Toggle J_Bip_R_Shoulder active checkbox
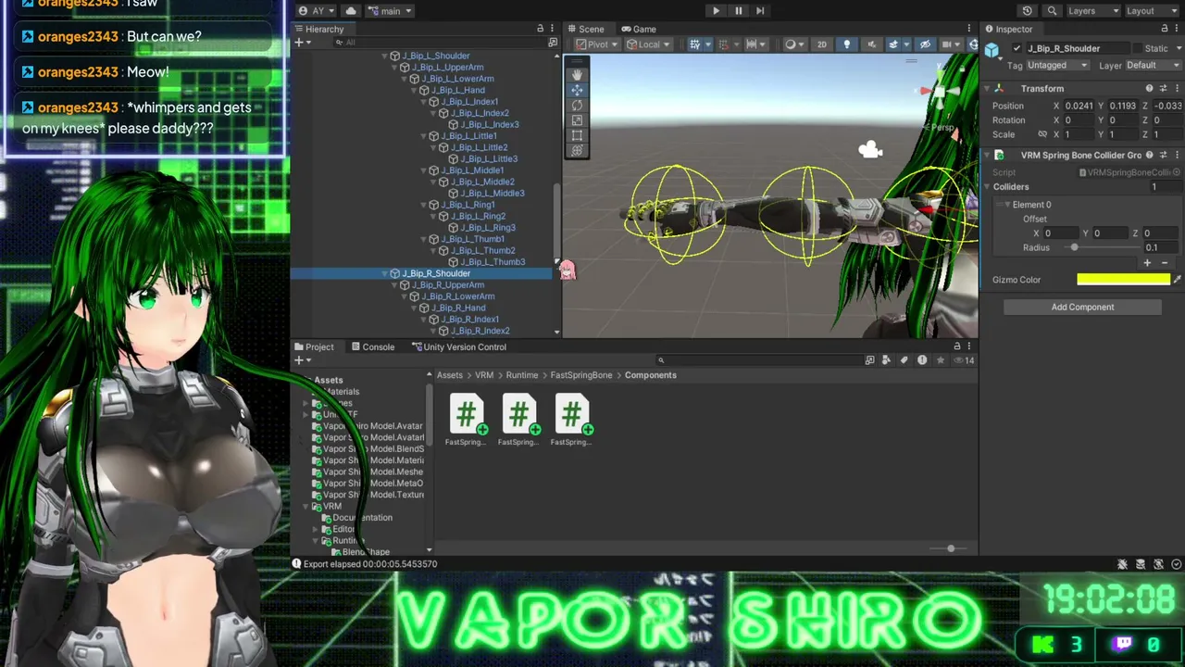This screenshot has height=667, width=1185. click(1017, 48)
